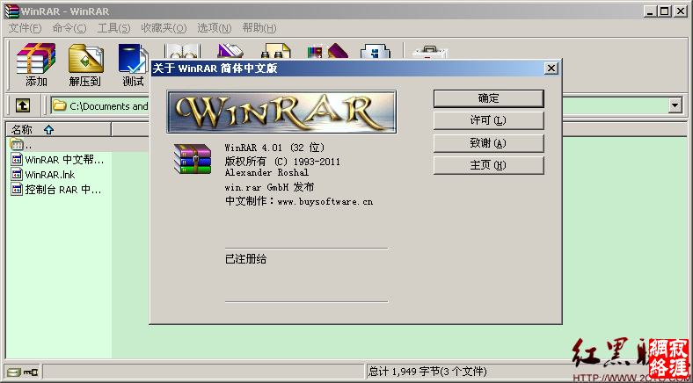693x383 pixels.
Task: Click the www.buysoftware.cn text
Action: tap(325, 202)
